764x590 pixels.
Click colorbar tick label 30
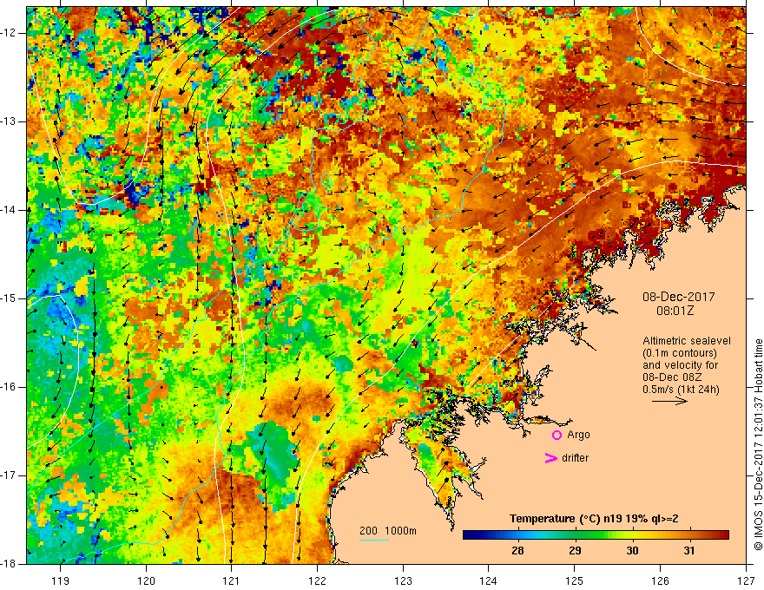pyautogui.click(x=632, y=551)
